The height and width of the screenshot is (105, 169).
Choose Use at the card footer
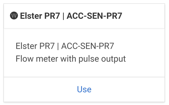coord(84,89)
